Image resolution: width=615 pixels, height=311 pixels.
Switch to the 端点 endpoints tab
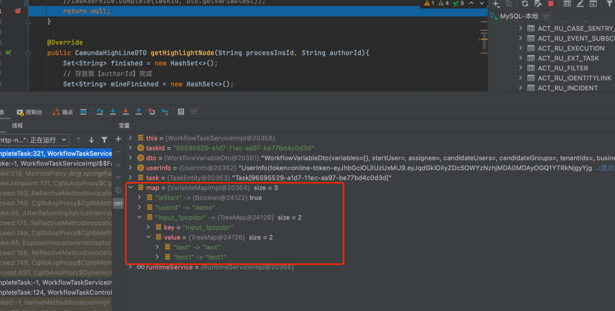coord(63,112)
